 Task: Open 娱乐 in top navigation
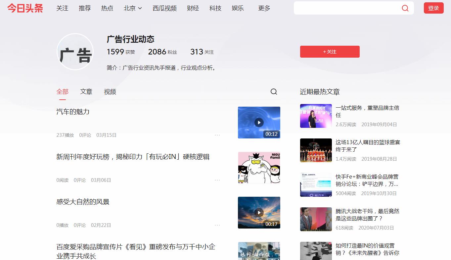(x=238, y=8)
